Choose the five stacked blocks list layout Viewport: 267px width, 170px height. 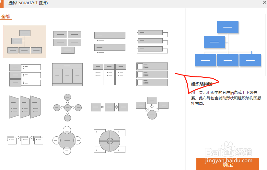coord(67,42)
